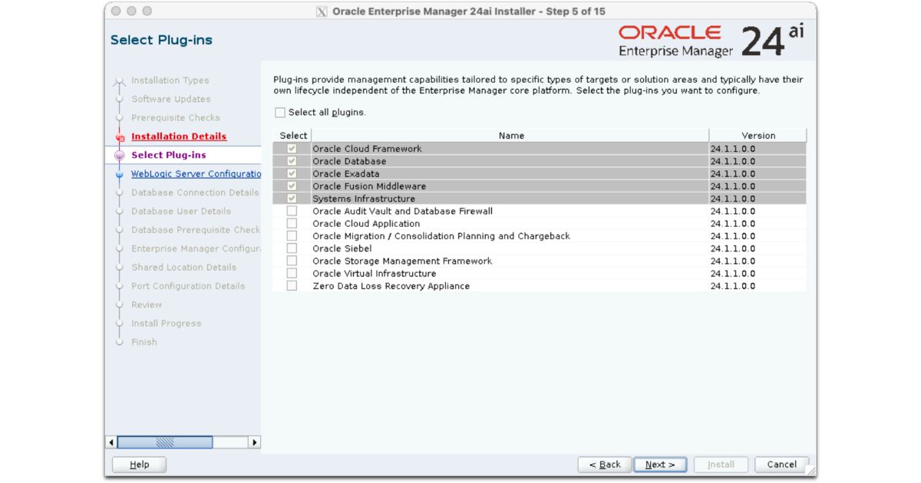Open WebLogic Server Configuration step link
921x483 pixels.
click(x=196, y=174)
